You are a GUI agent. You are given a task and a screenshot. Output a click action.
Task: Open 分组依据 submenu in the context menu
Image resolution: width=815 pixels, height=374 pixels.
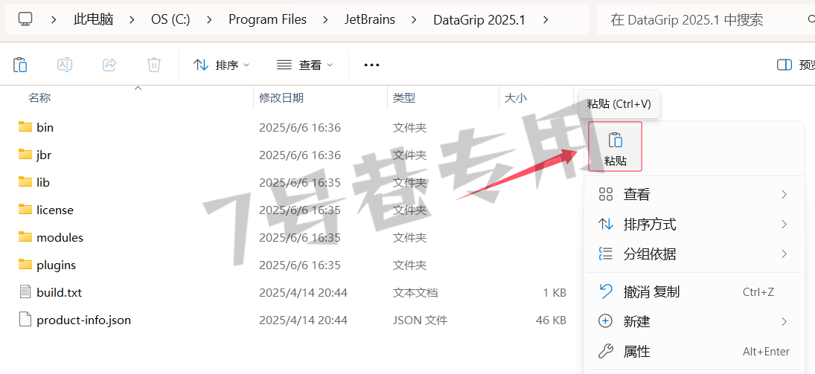(694, 254)
